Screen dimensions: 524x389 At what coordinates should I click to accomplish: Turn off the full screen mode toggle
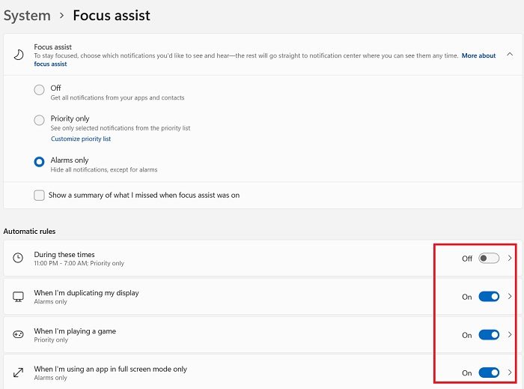pos(489,373)
